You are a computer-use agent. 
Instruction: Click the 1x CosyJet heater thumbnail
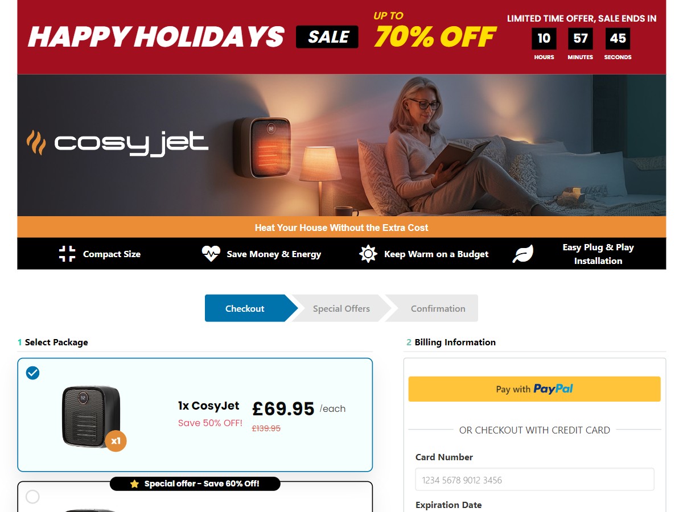point(91,416)
